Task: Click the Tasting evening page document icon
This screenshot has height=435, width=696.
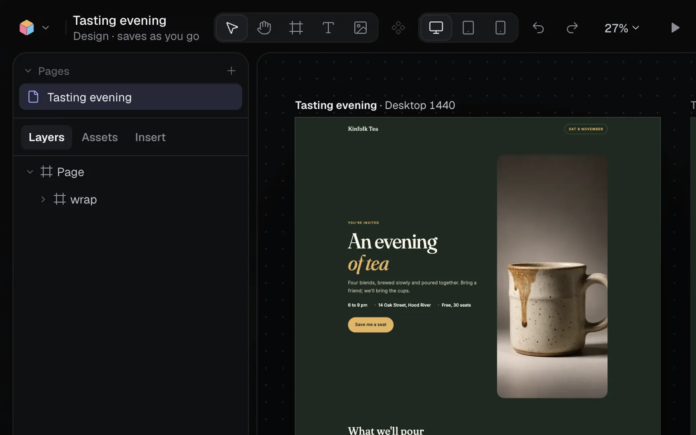Action: pos(33,97)
